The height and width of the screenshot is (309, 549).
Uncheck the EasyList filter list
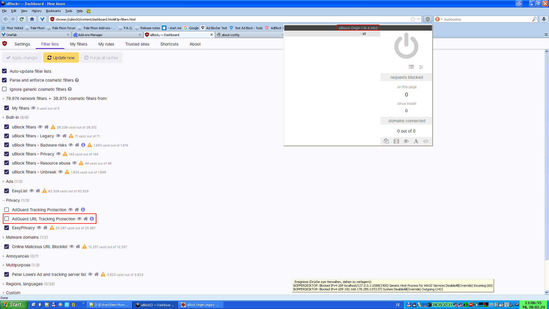click(x=7, y=191)
